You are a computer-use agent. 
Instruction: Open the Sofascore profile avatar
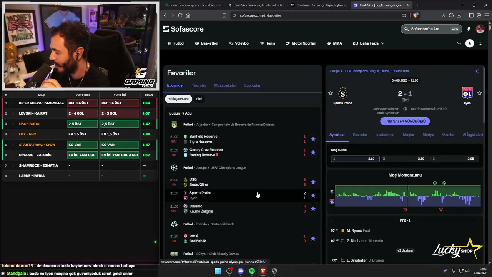(480, 29)
